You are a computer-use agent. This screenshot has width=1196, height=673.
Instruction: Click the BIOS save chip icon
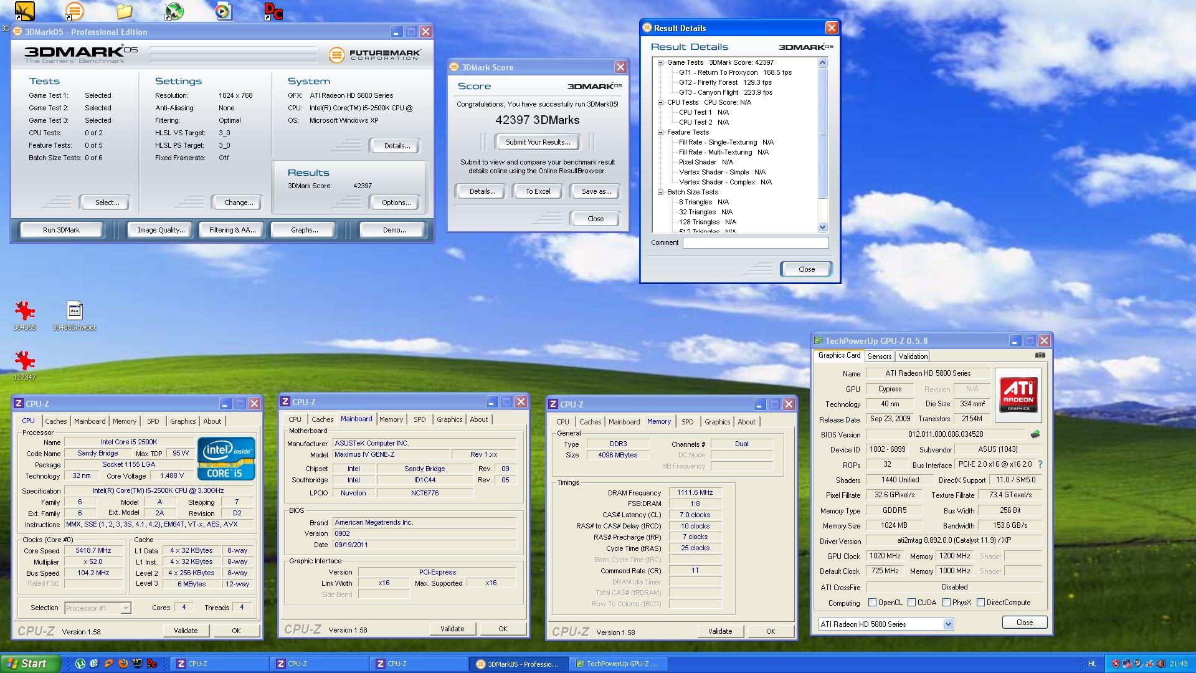pyautogui.click(x=1035, y=434)
